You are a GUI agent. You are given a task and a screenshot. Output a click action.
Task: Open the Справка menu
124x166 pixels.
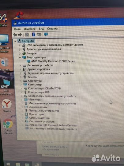point(52,29)
